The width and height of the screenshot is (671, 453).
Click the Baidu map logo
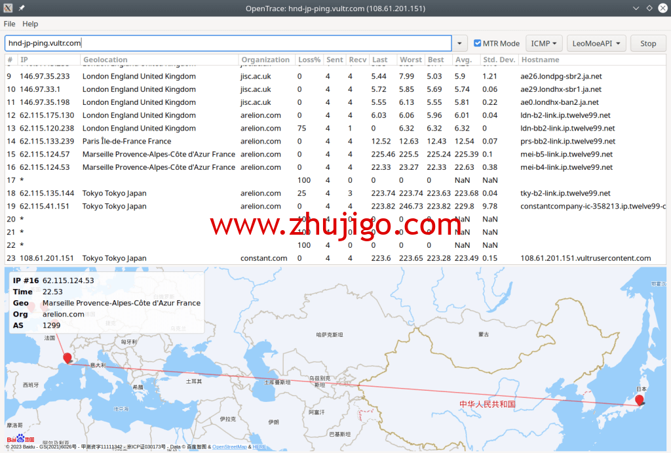point(20,439)
